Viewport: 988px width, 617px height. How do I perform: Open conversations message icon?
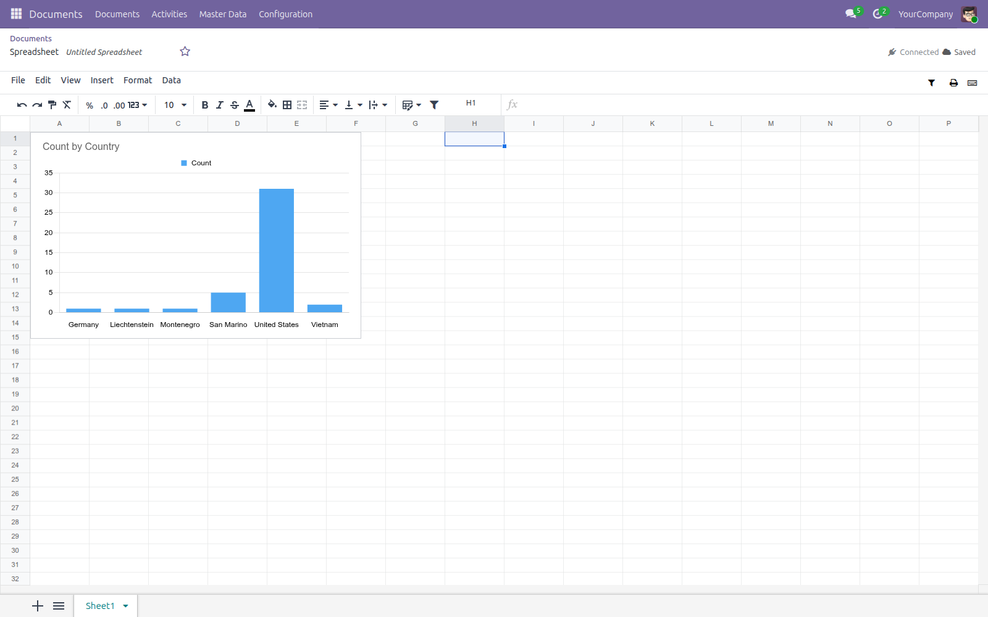(852, 14)
